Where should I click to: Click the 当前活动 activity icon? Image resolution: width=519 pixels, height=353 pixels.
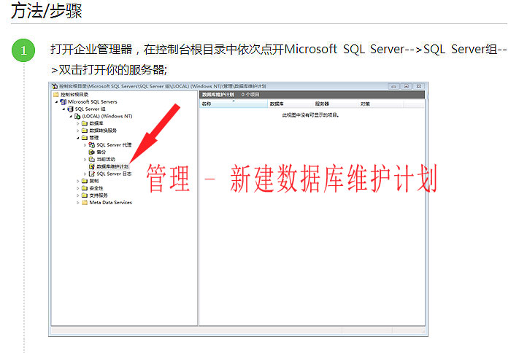pyautogui.click(x=92, y=160)
